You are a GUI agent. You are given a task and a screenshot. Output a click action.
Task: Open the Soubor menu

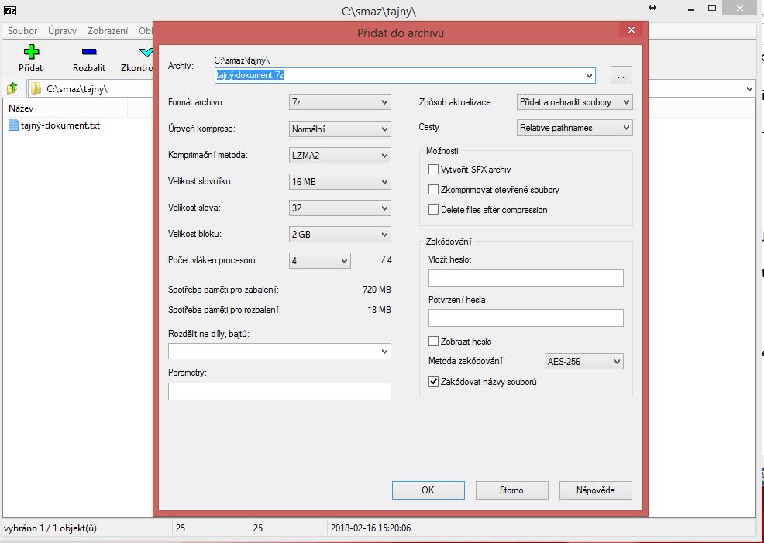tap(22, 32)
